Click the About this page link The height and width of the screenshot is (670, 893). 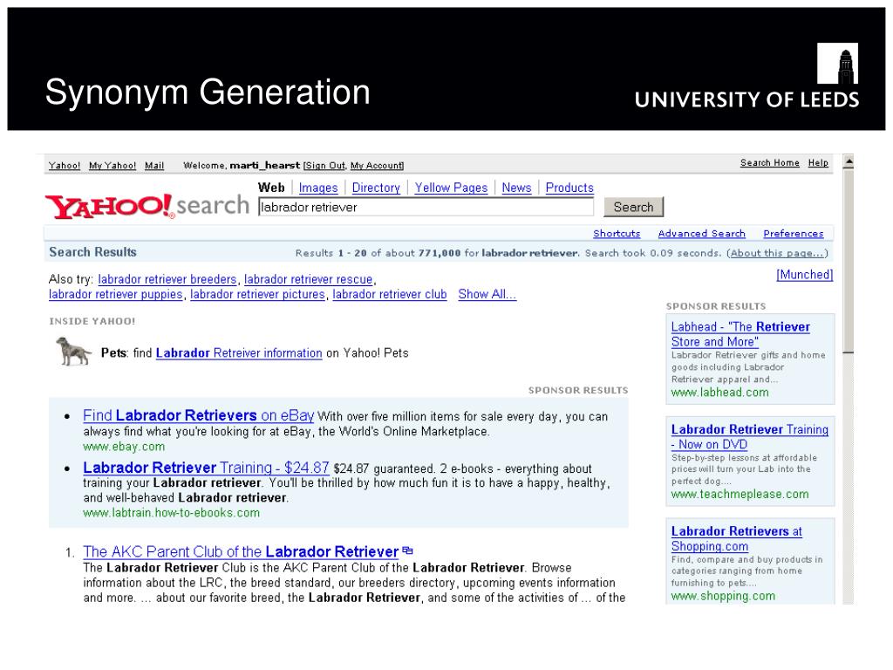[777, 253]
